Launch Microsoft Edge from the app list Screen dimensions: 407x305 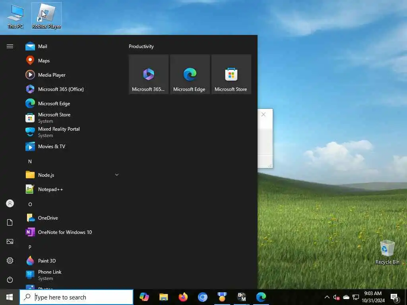(x=72, y=104)
